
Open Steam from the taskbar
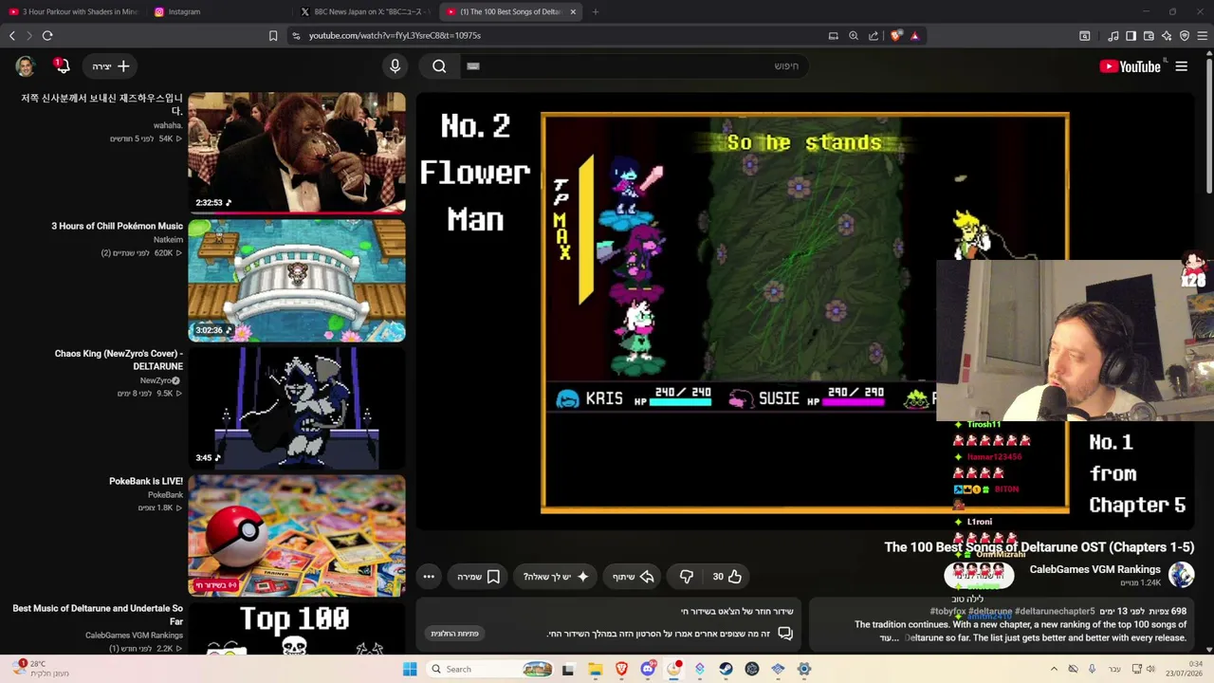pyautogui.click(x=726, y=669)
